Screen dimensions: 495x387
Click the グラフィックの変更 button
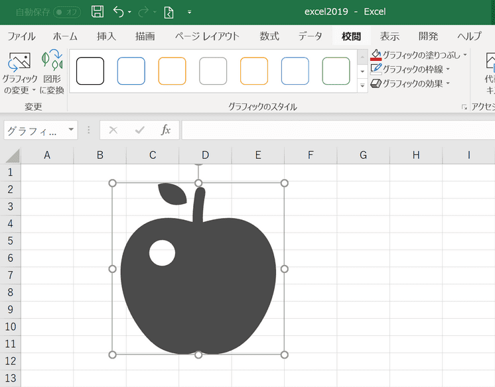pyautogui.click(x=19, y=72)
